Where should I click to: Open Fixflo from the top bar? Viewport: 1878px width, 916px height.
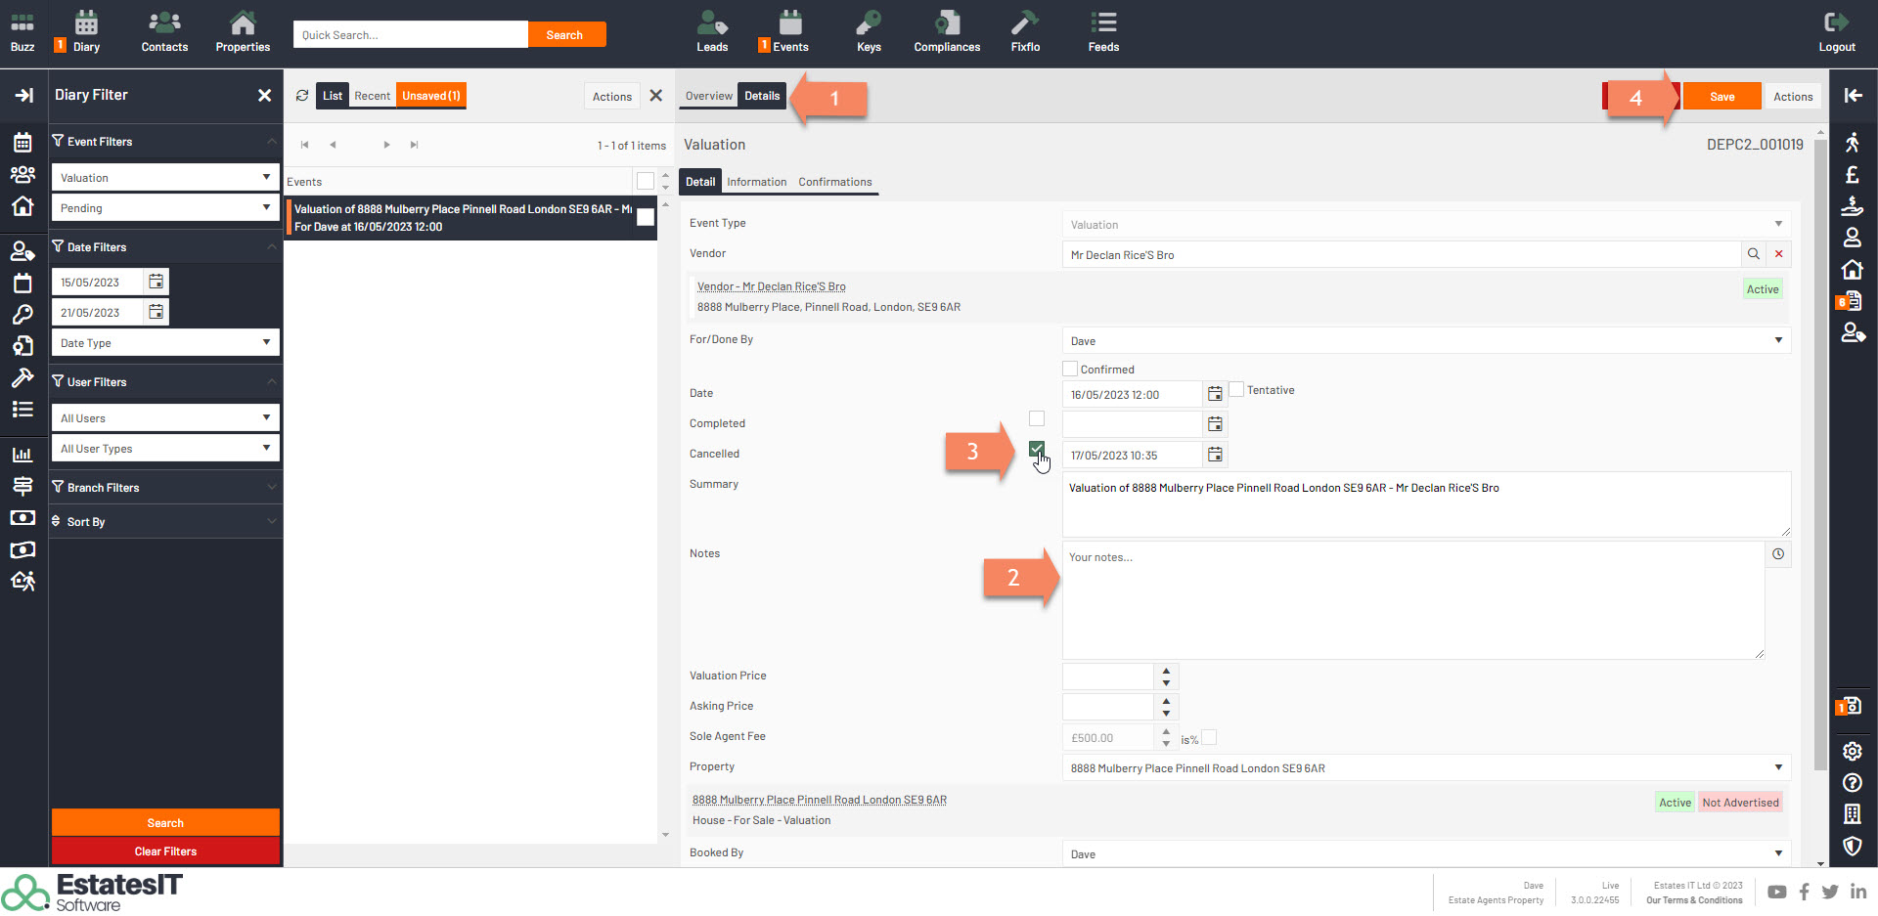1024,31
